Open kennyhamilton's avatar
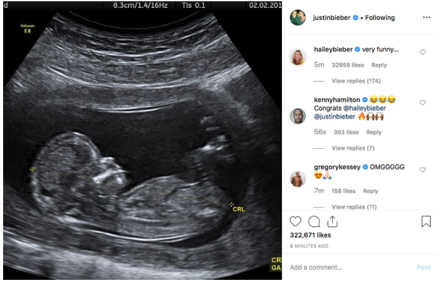 [298, 115]
